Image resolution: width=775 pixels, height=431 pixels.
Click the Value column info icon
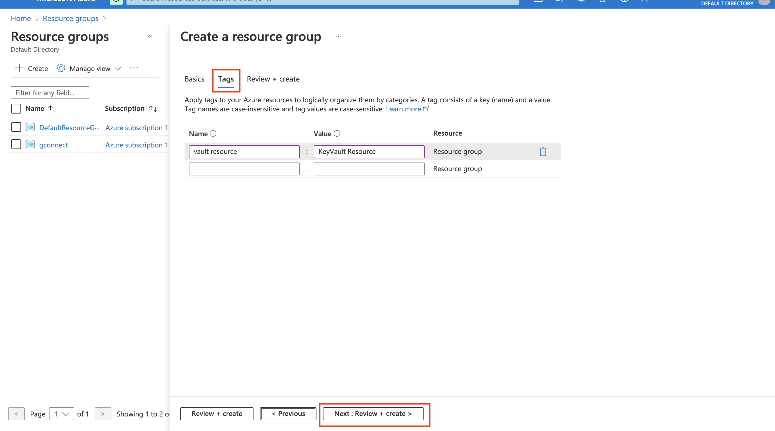pos(337,133)
